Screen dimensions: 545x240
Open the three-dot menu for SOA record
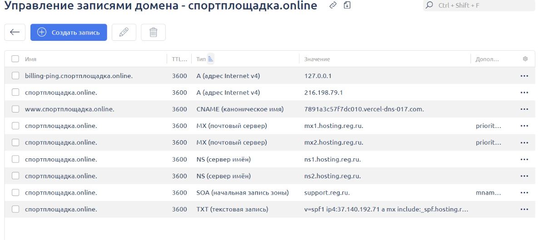coord(525,192)
